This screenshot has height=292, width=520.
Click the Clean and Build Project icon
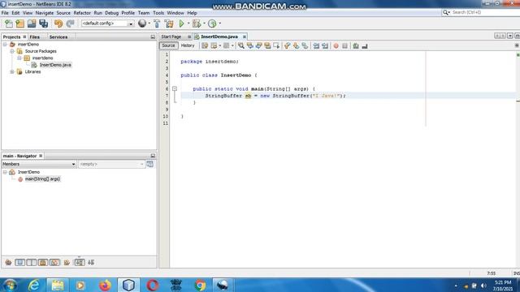pyautogui.click(x=169, y=24)
